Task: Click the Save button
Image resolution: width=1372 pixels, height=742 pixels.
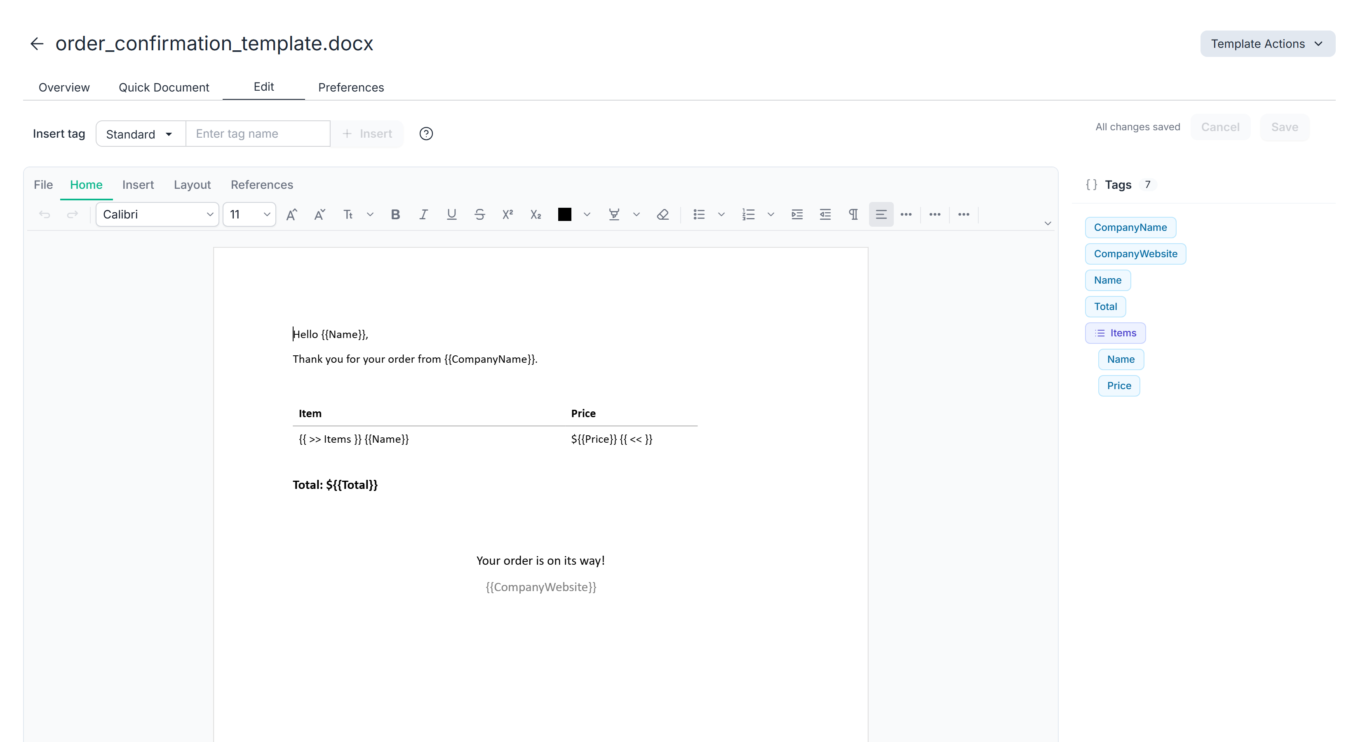Action: coord(1285,127)
